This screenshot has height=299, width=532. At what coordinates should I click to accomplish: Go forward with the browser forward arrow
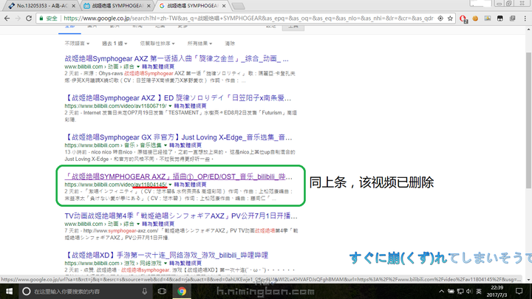pyautogui.click(x=18, y=18)
